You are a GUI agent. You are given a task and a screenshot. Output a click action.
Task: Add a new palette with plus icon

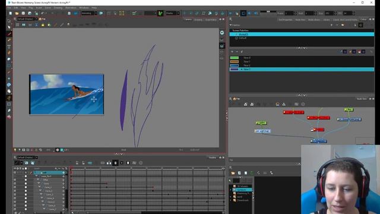click(331, 25)
